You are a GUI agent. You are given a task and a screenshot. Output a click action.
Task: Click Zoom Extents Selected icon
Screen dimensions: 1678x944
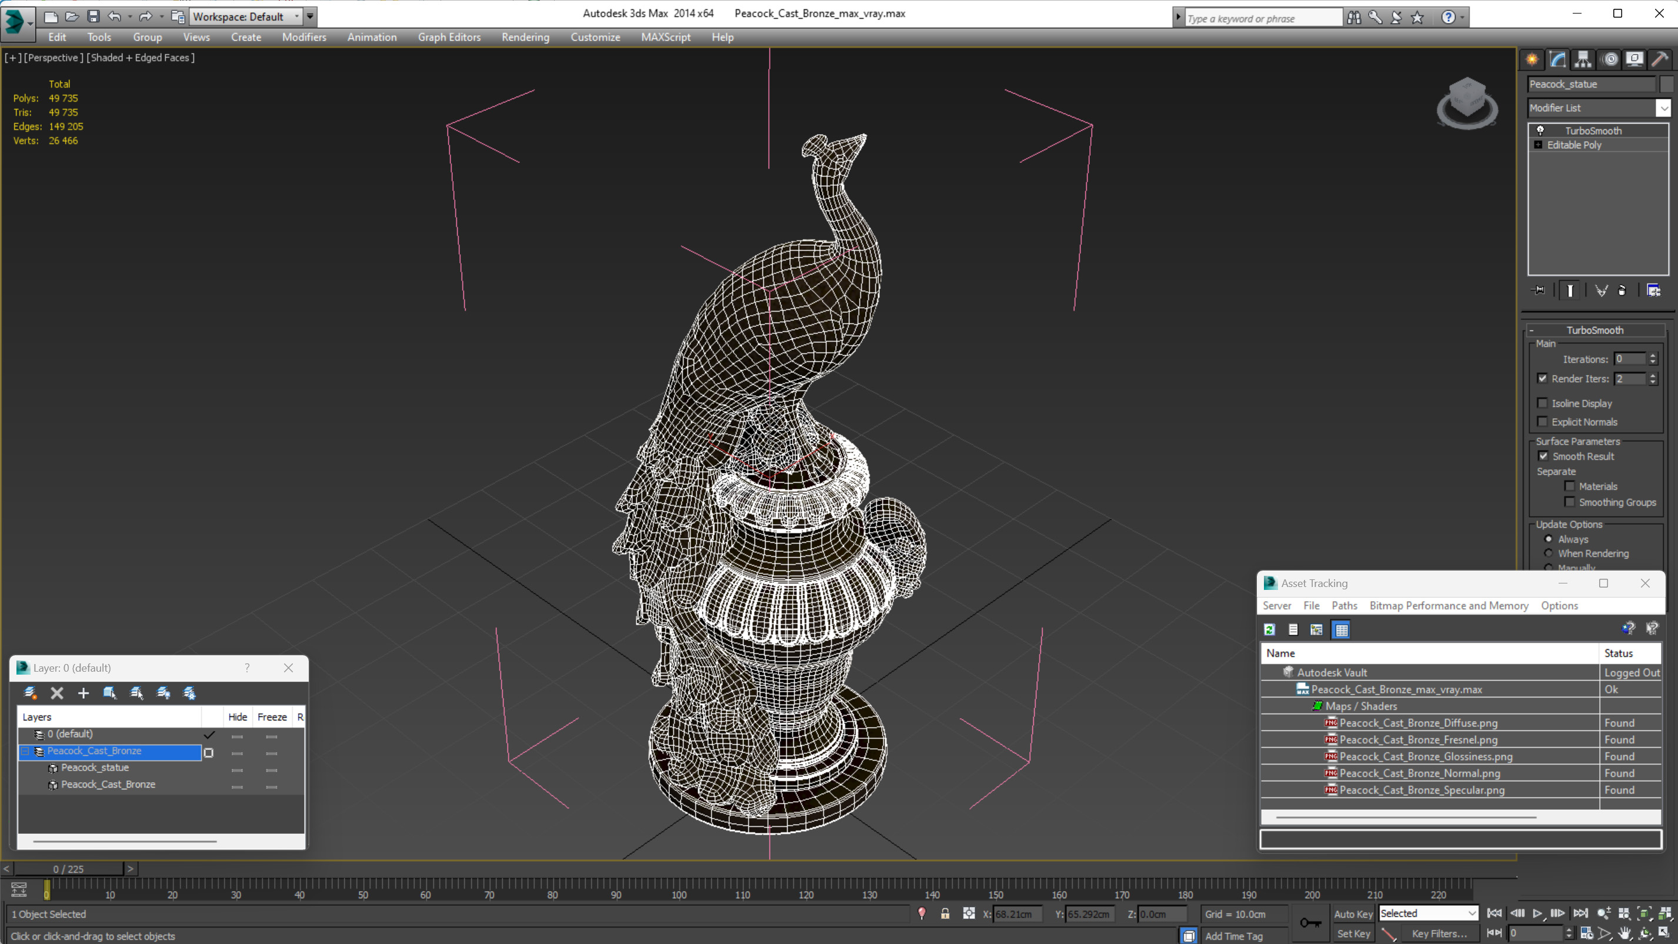click(x=1644, y=913)
